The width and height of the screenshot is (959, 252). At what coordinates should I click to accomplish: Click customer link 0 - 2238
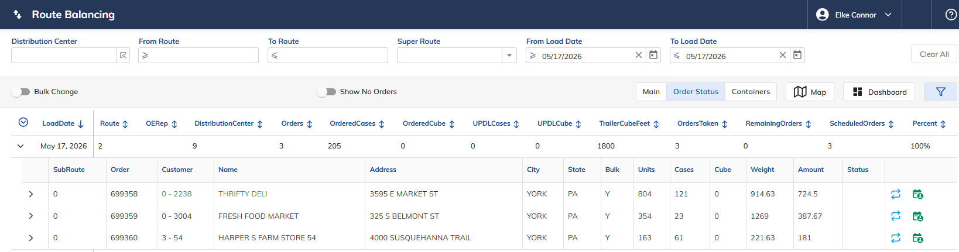point(177,194)
